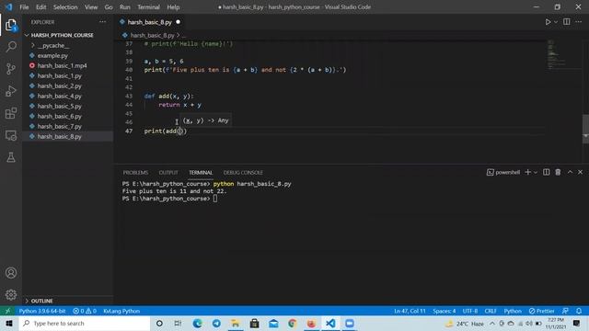Kill terminal with trash icon
The width and height of the screenshot is (589, 331).
[558, 172]
